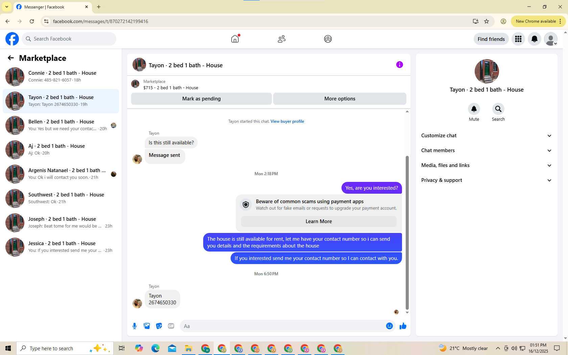568x355 pixels.
Task: Open Chrome profile icon in toolbar
Action: (x=503, y=21)
